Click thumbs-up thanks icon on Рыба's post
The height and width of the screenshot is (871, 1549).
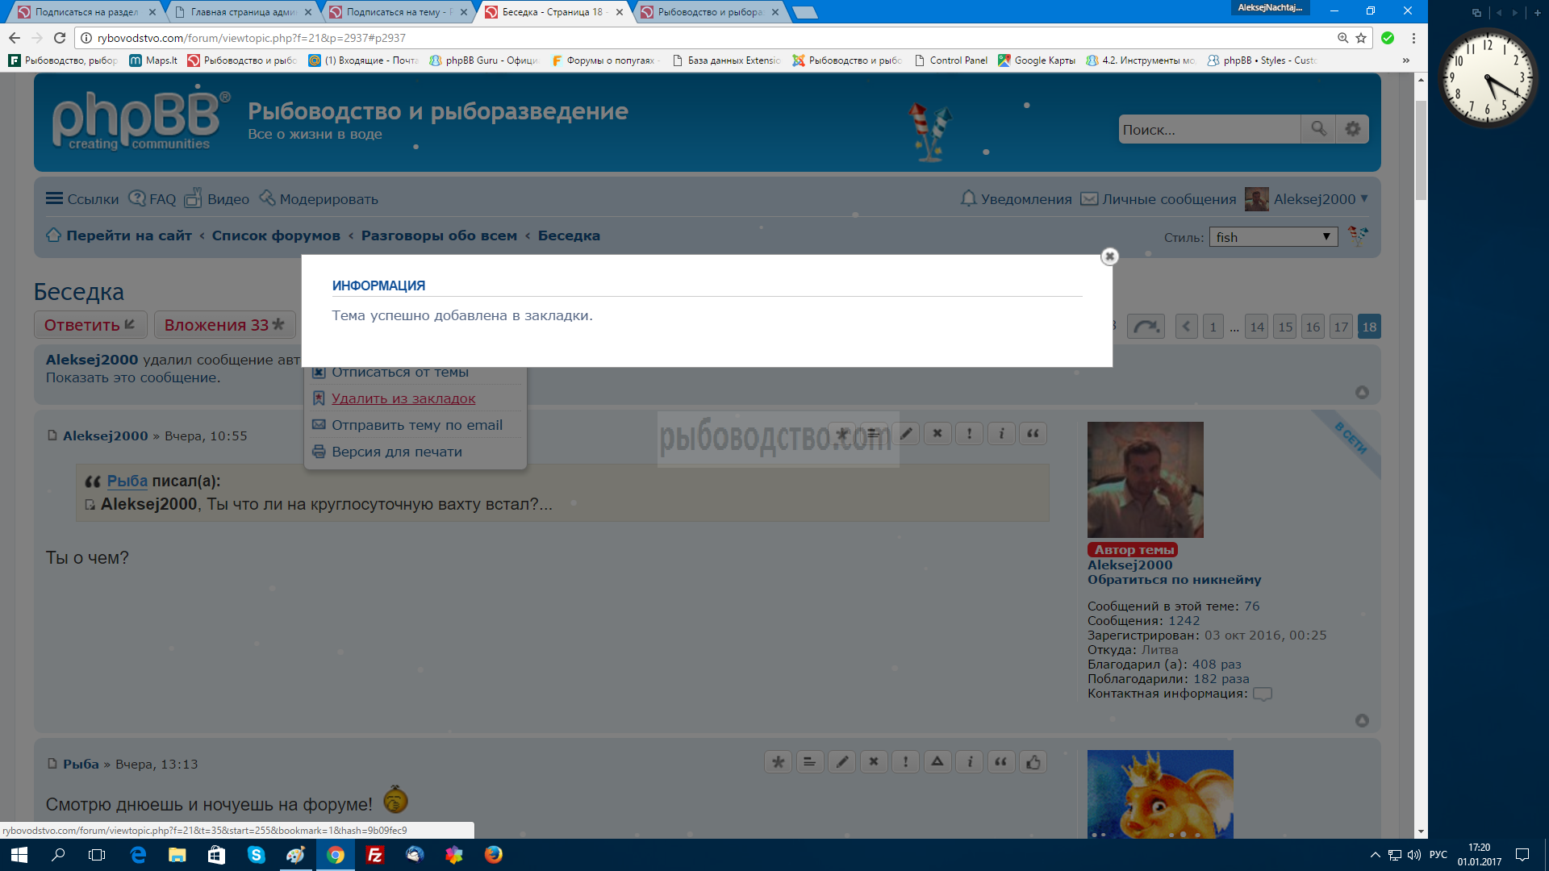[x=1033, y=762]
